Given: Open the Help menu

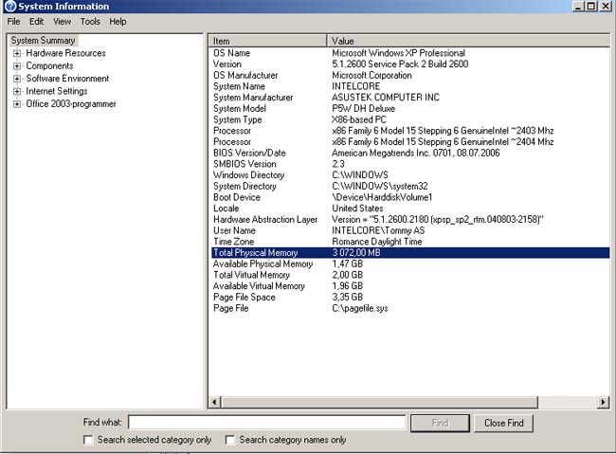Looking at the screenshot, I should tap(118, 22).
